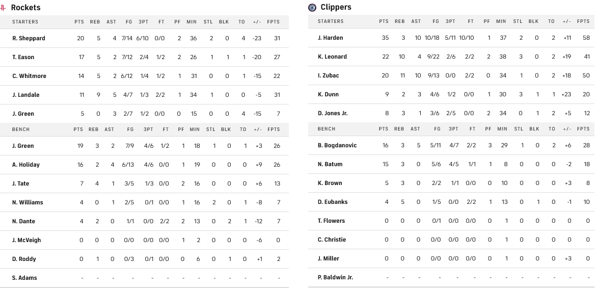Click the Clippers bench REB column header

(x=400, y=129)
